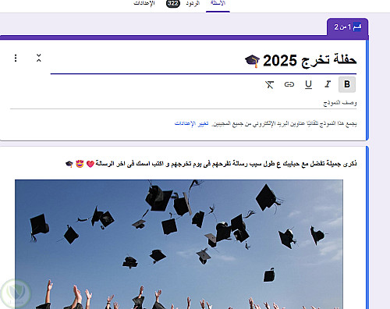Viewport: 390px width, 309px height.
Task: Select the قسم 1 من 2 section label
Action: (348, 27)
